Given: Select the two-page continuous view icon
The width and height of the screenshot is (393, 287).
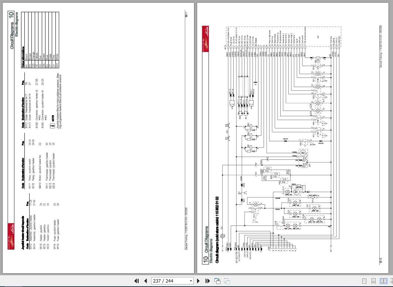Looking at the screenshot, I should (x=391, y=281).
